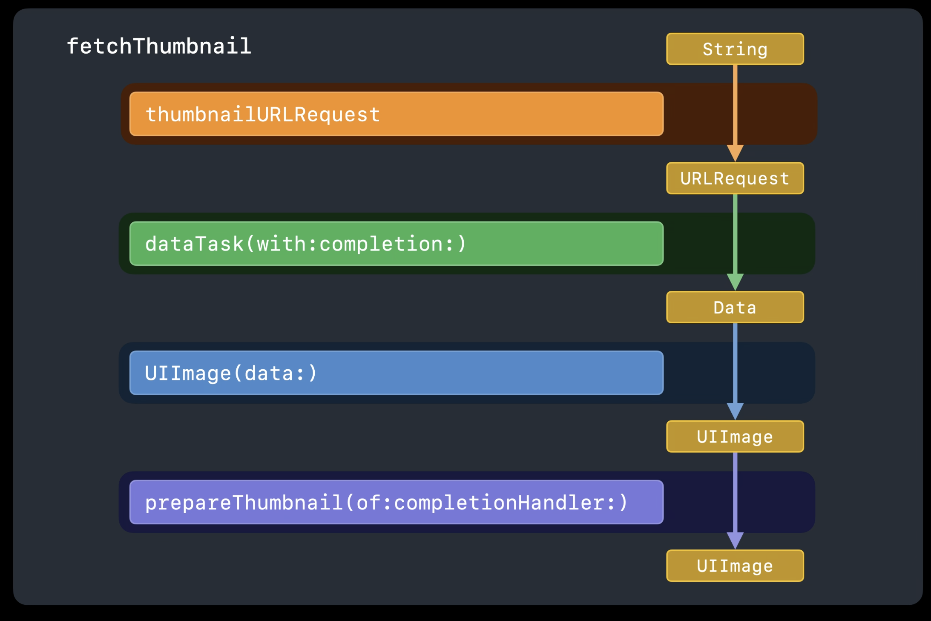Screen dimensions: 931x621
Task: Click the UIImage label below the blue arrow
Action: click(x=735, y=437)
